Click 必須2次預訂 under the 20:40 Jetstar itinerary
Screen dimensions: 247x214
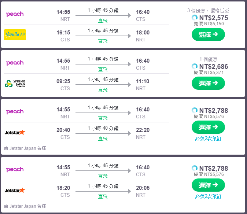208,139
